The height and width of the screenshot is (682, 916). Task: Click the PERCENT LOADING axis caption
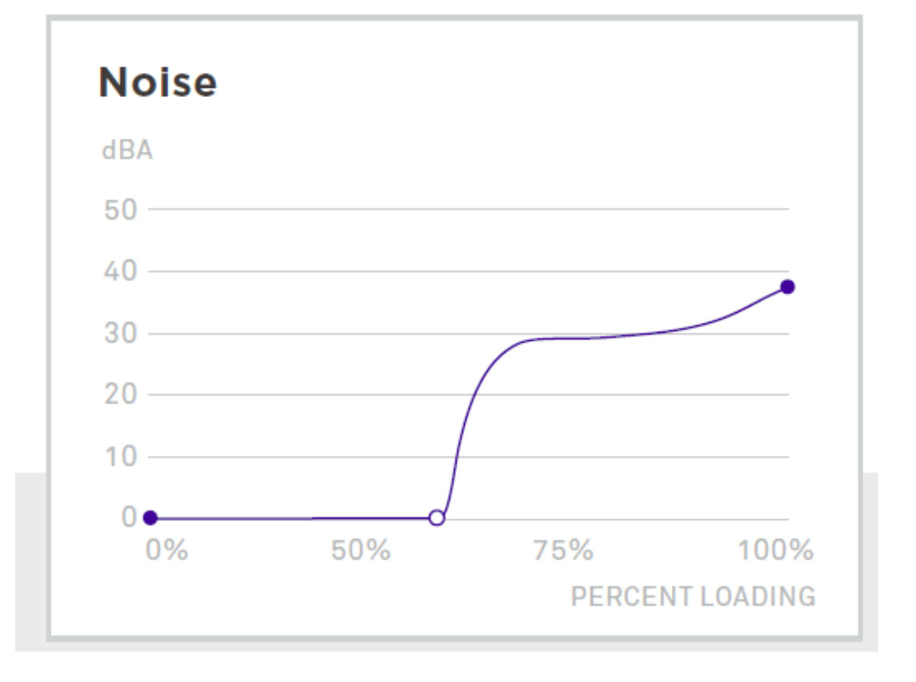tap(693, 596)
